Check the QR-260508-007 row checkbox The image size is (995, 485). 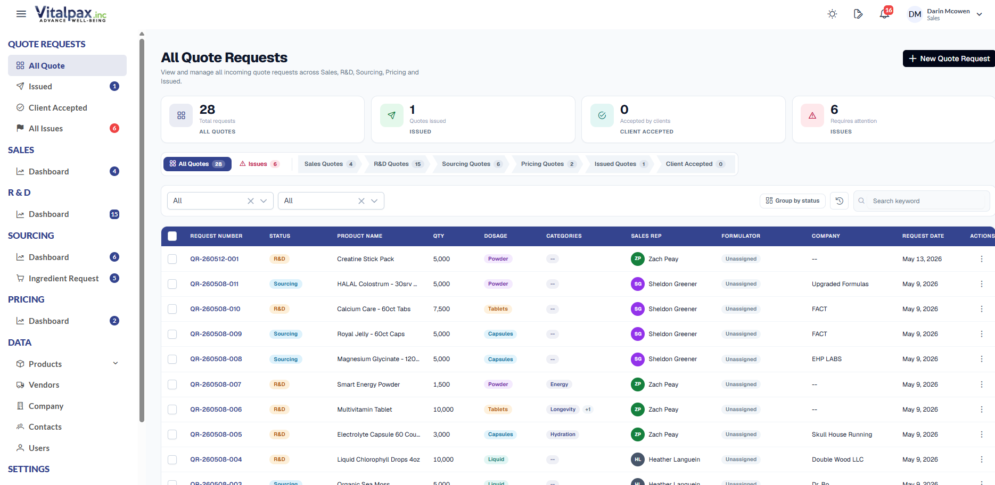[x=172, y=384]
